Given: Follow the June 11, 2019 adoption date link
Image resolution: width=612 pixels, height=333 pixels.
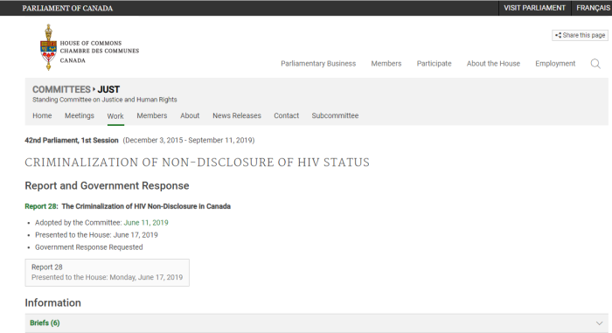Looking at the screenshot, I should [x=146, y=223].
